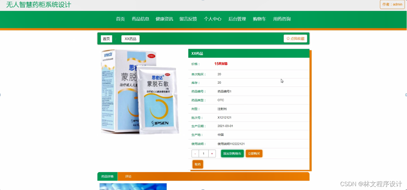The image size is (407, 190).
Task: Go to 后台管理 in the navbar
Action: click(237, 19)
